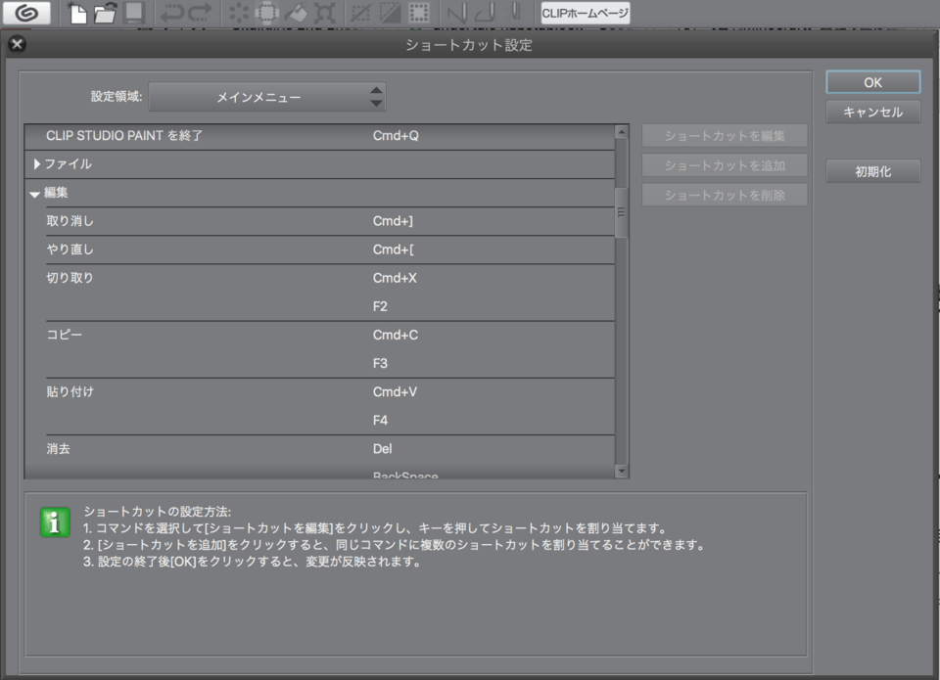Click the Open file folder icon
The width and height of the screenshot is (940, 680).
point(105,13)
